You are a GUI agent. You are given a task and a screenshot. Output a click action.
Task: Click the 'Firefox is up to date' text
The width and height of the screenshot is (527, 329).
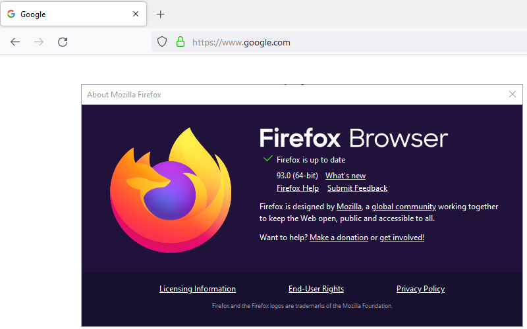coord(311,160)
